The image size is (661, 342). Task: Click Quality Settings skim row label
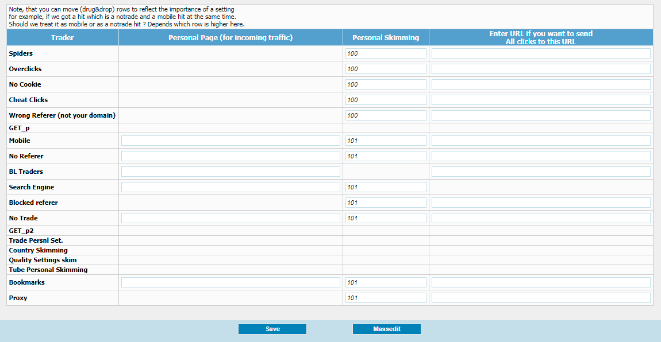(x=43, y=260)
